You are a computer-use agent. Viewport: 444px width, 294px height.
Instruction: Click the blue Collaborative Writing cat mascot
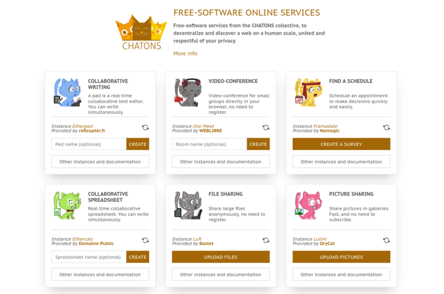pyautogui.click(x=68, y=93)
